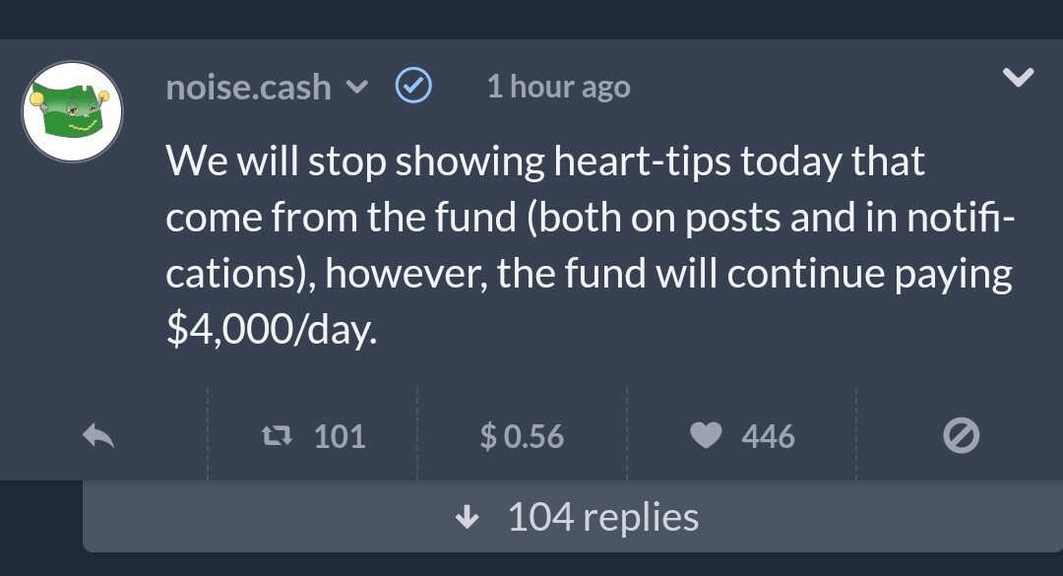Click the $ 0.56 tip amount
The height and width of the screenshot is (576, 1063).
tap(522, 436)
